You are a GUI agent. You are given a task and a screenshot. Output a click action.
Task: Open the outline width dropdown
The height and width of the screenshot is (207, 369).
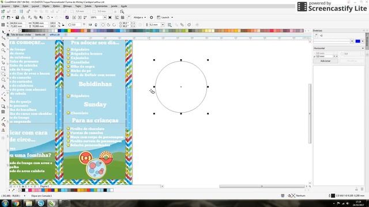coord(163,25)
